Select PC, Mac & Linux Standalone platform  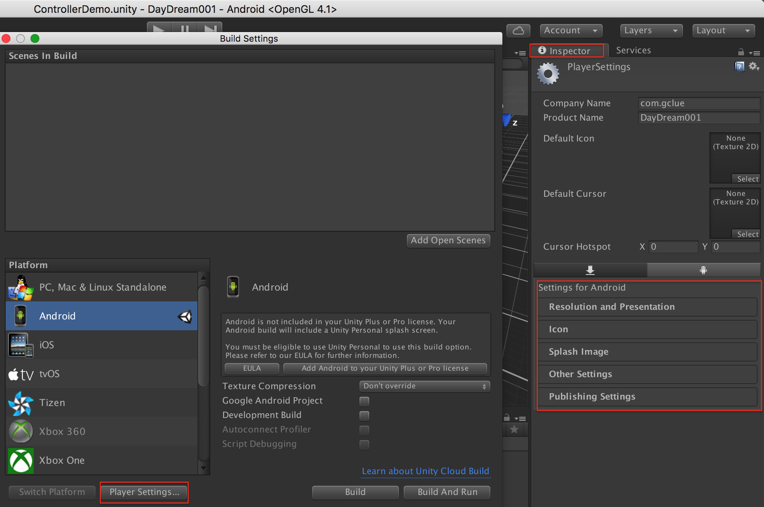[x=102, y=287]
